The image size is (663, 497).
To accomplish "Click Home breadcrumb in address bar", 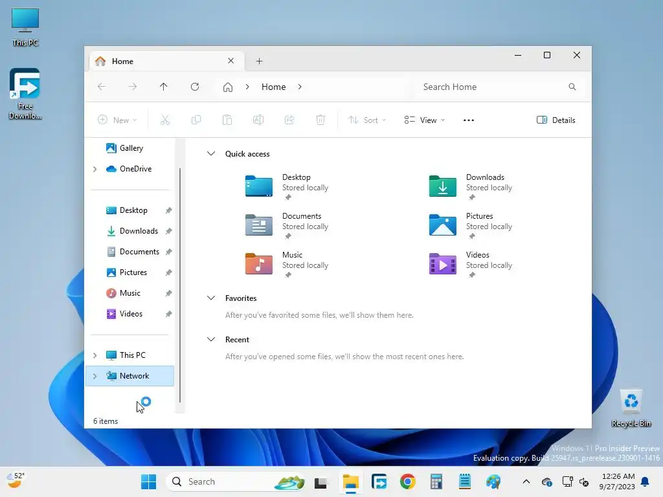I will click(274, 87).
